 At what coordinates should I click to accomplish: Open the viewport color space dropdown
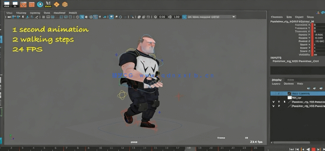234,17
